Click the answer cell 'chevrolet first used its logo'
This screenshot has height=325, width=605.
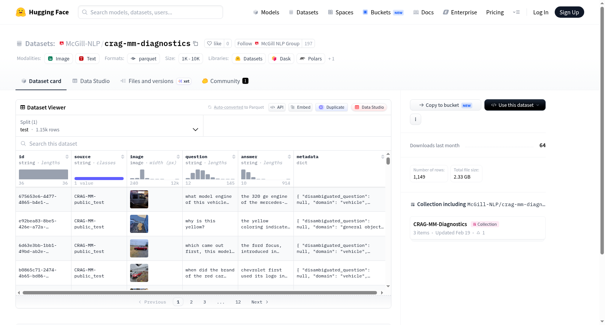[266, 273]
